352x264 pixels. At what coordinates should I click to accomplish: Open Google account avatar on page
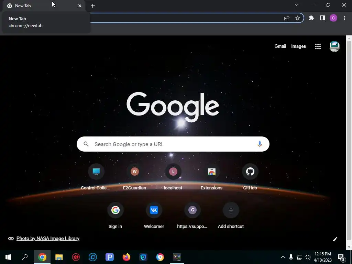[x=334, y=46]
